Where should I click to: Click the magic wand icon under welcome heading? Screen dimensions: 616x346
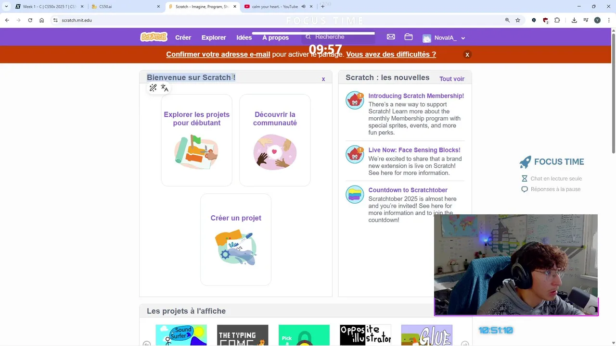[x=153, y=88]
